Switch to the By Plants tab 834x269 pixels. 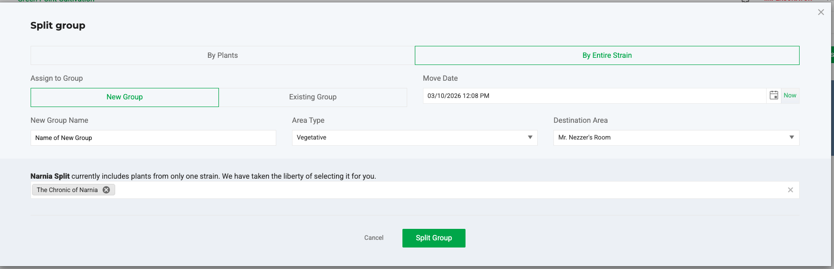click(222, 55)
